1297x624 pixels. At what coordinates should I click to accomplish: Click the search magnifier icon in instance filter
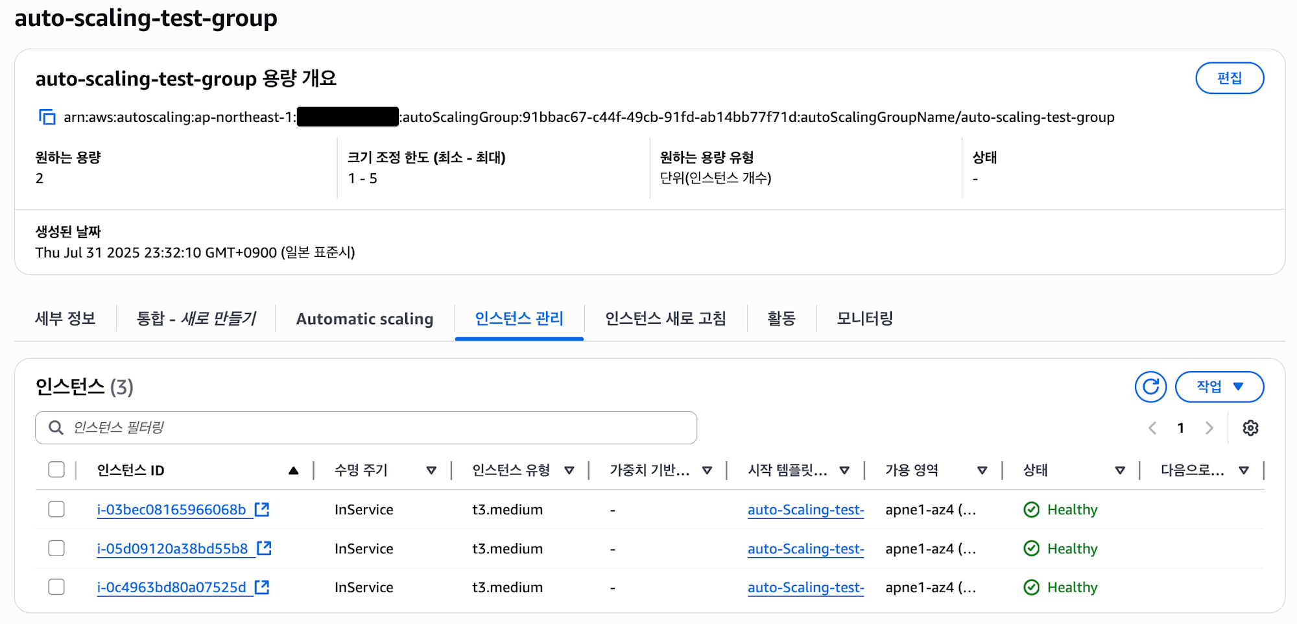(x=56, y=427)
